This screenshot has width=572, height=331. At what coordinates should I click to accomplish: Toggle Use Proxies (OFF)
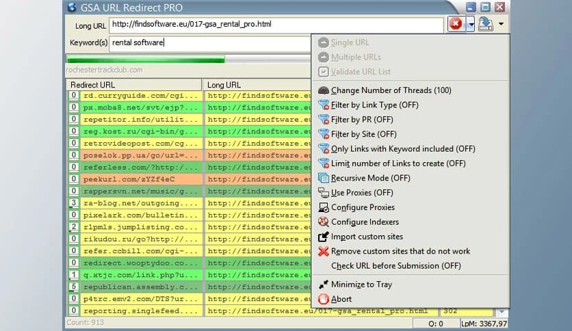pyautogui.click(x=411, y=192)
